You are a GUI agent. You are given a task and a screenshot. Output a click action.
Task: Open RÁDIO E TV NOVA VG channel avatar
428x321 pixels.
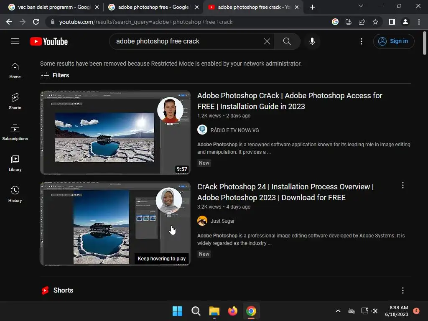point(202,130)
